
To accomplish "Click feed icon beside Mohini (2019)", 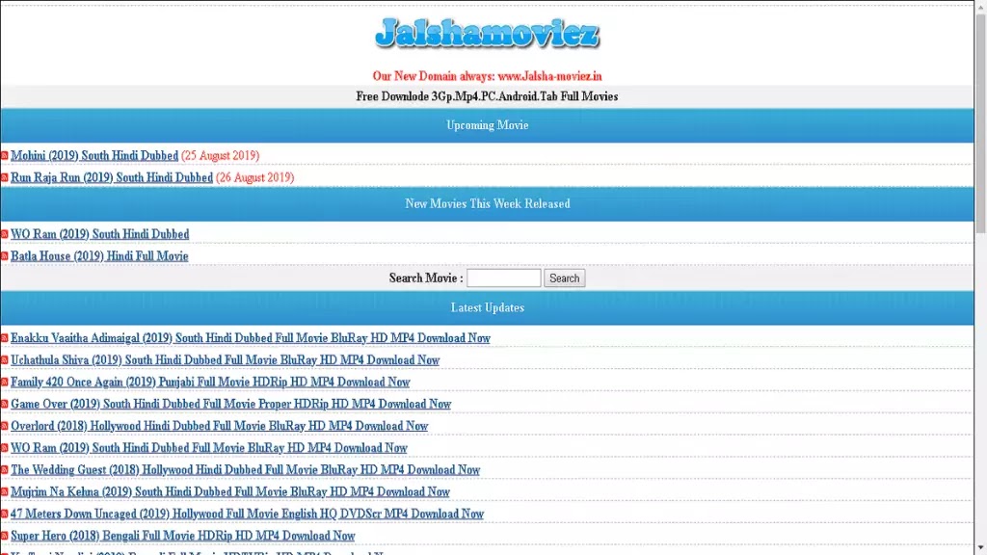I will (5, 155).
